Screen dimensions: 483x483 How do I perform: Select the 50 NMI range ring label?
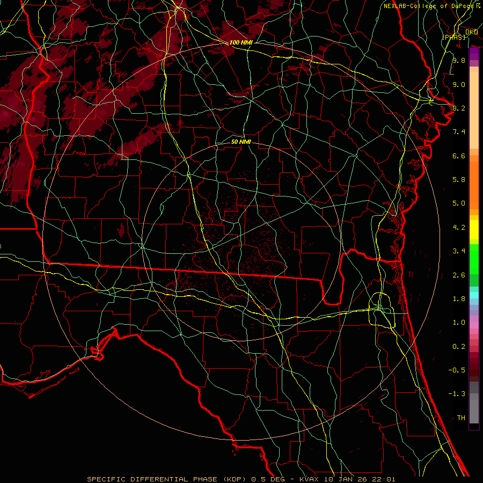[x=241, y=142]
